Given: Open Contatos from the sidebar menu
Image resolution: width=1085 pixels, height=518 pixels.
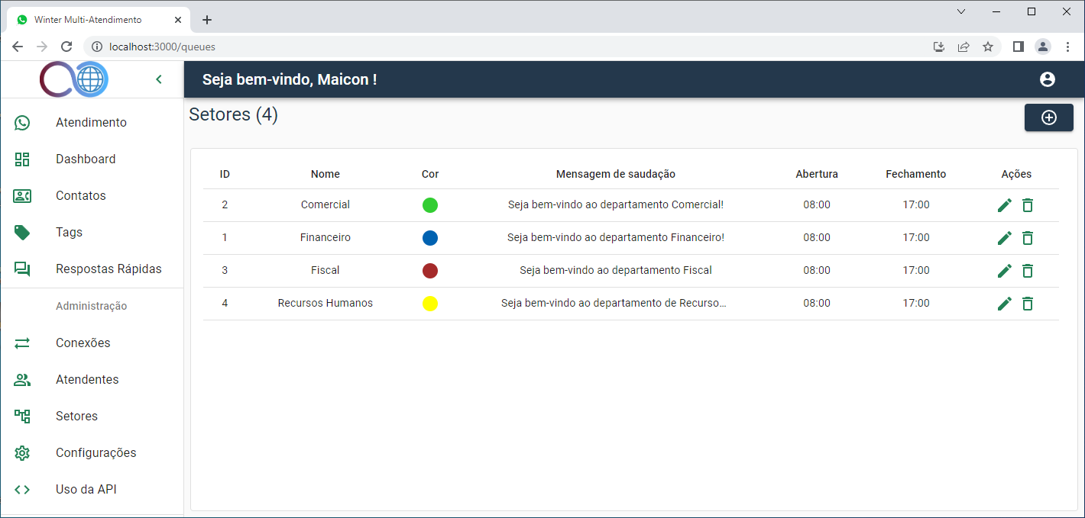Looking at the screenshot, I should tap(81, 196).
